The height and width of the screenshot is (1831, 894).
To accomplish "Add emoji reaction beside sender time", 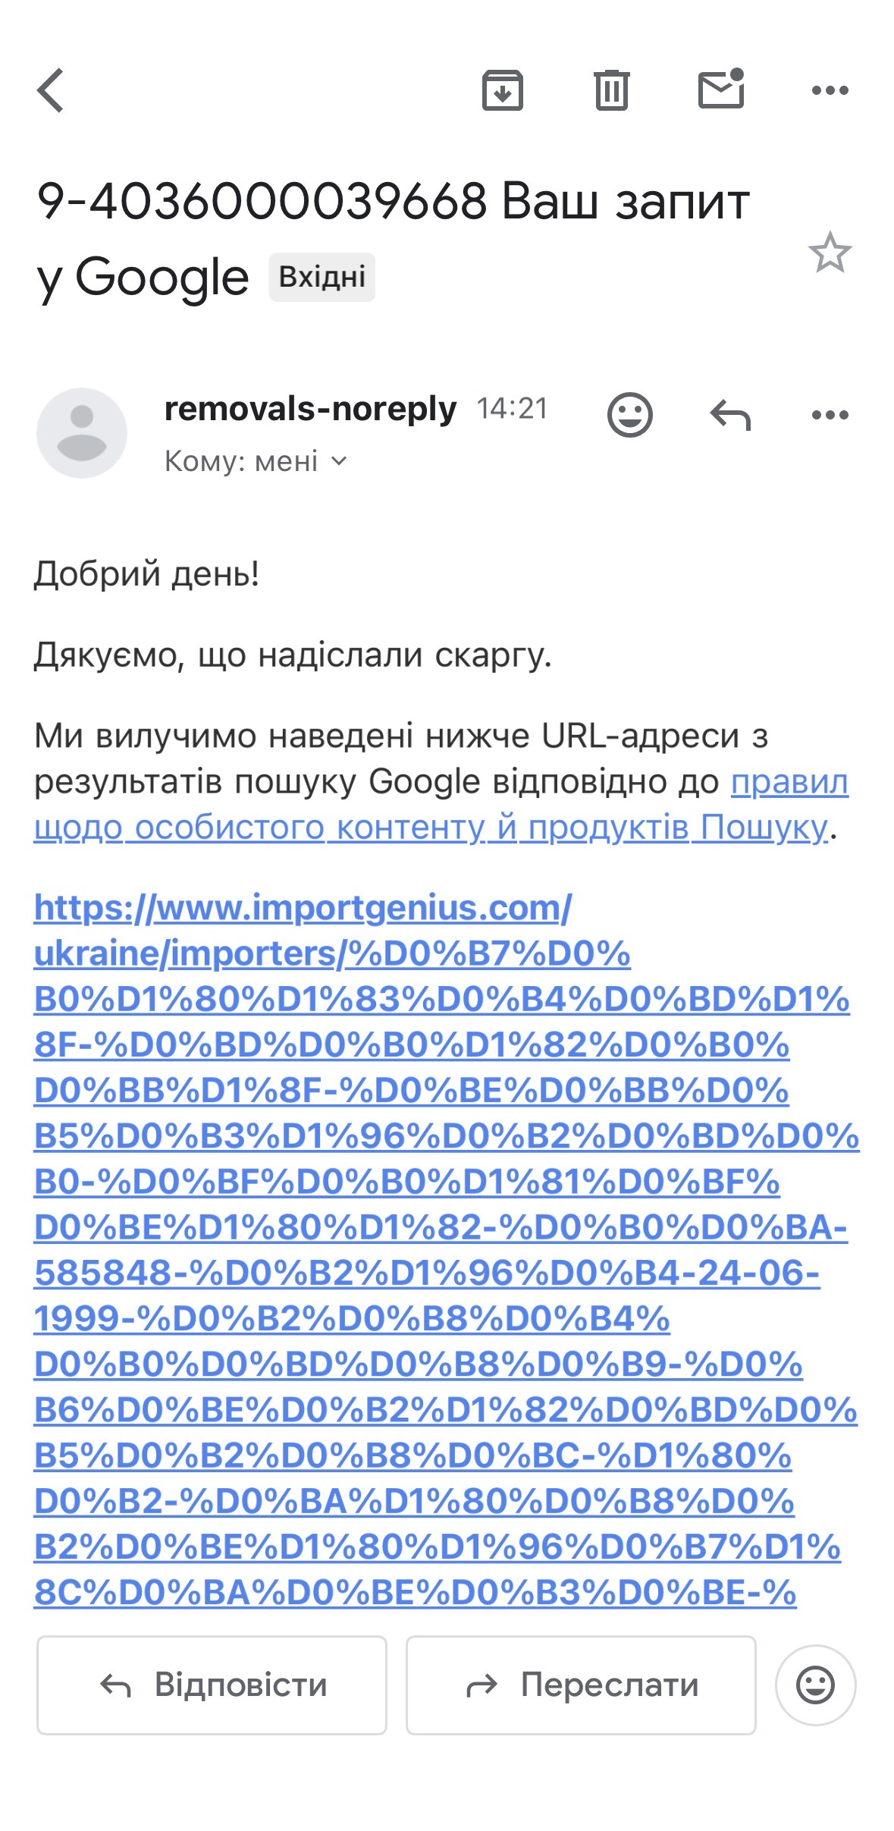I will click(x=629, y=415).
